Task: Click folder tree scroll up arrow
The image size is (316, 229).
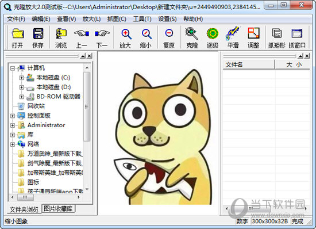Action: click(x=87, y=68)
